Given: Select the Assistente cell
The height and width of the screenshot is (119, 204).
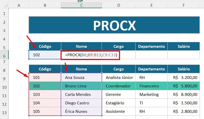Looking at the screenshot, I should pyautogui.click(x=119, y=111).
